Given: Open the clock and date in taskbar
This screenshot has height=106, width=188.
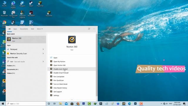Looking at the screenshot, I should coord(177,104).
